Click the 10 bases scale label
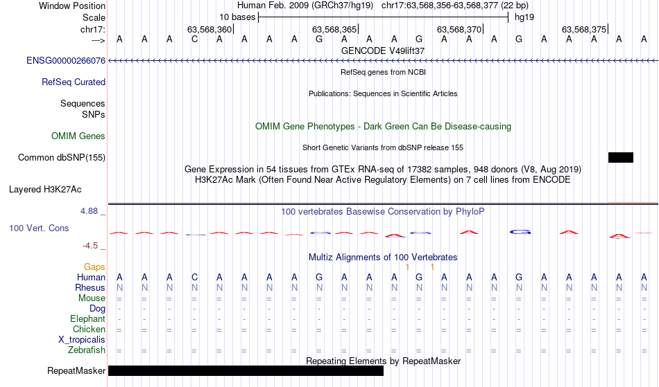The width and height of the screenshot is (659, 387). point(237,17)
